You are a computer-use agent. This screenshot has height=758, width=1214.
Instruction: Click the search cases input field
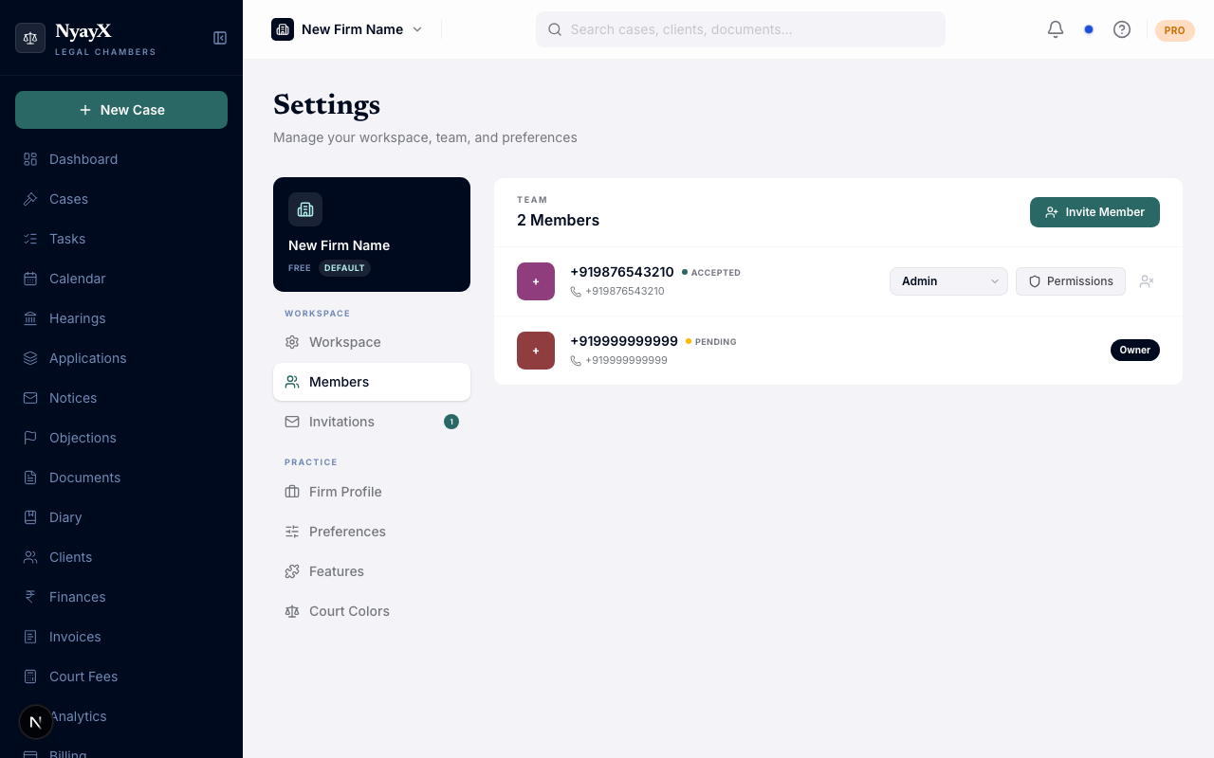pos(741,29)
